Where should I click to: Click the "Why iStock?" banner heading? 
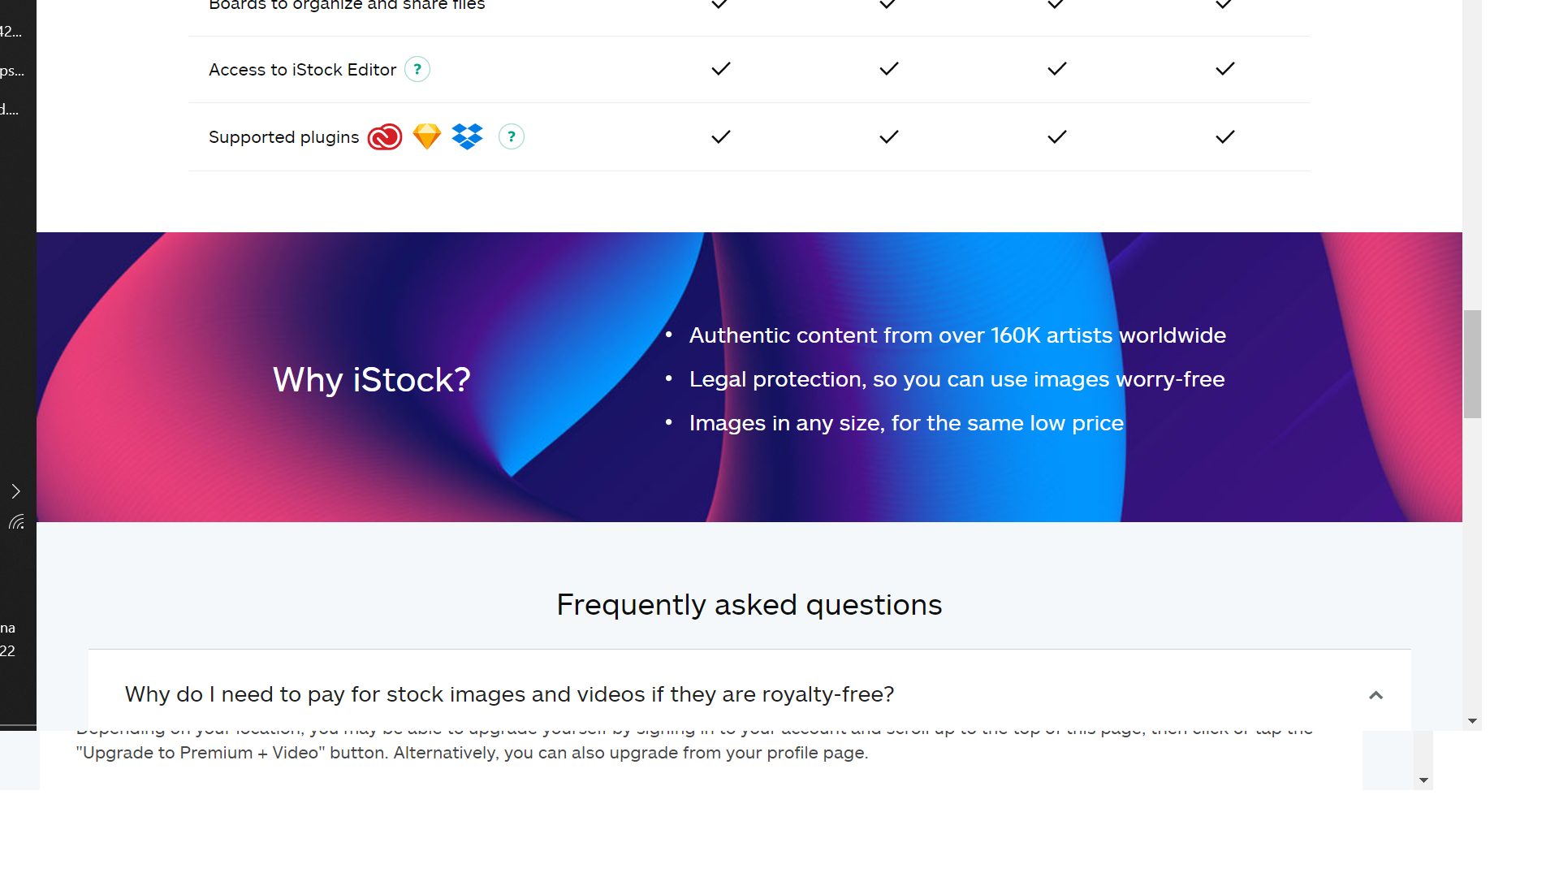372,380
